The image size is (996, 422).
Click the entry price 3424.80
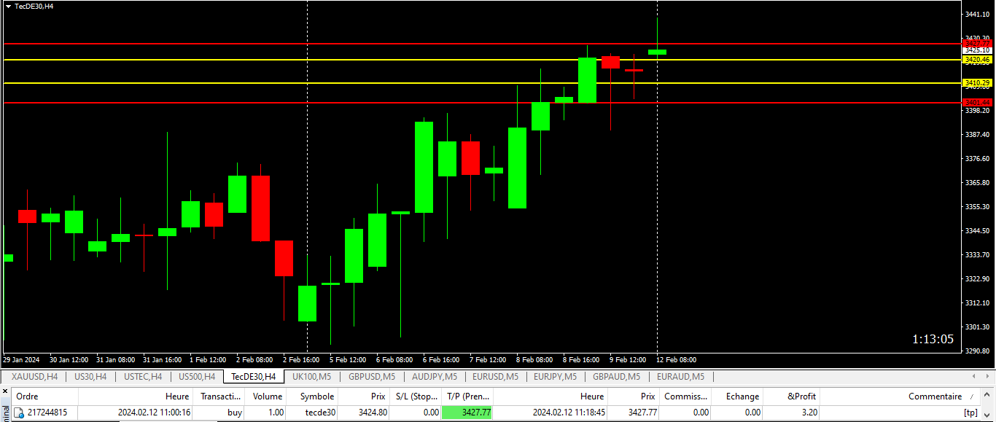pos(374,413)
